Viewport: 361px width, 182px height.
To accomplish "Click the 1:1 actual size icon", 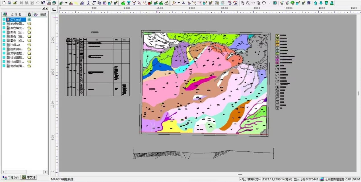I will [253, 3].
